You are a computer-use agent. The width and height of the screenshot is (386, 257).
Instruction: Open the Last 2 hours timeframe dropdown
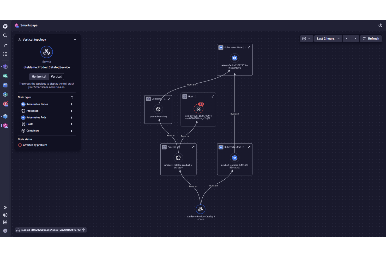click(328, 39)
